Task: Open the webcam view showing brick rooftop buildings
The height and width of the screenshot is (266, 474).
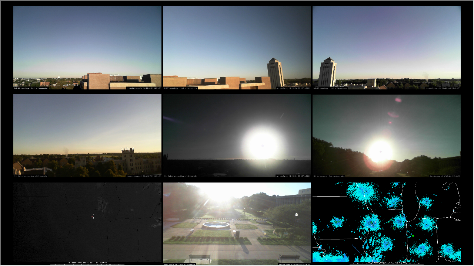Action: click(x=87, y=47)
